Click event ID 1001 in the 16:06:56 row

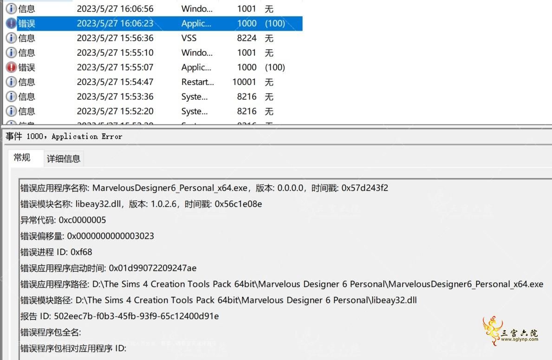click(x=247, y=8)
